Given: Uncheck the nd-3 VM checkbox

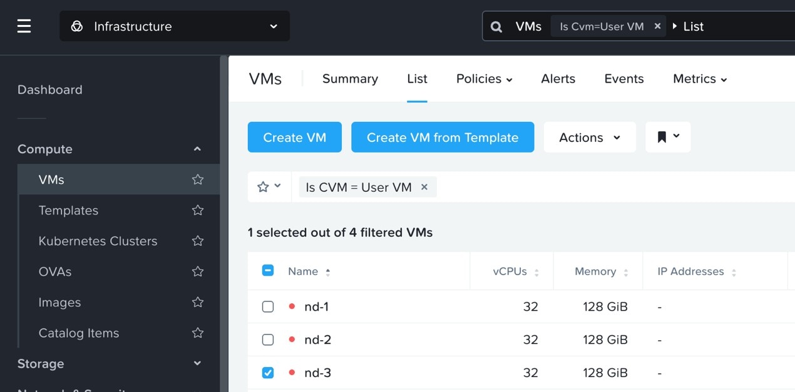Looking at the screenshot, I should click(x=268, y=373).
